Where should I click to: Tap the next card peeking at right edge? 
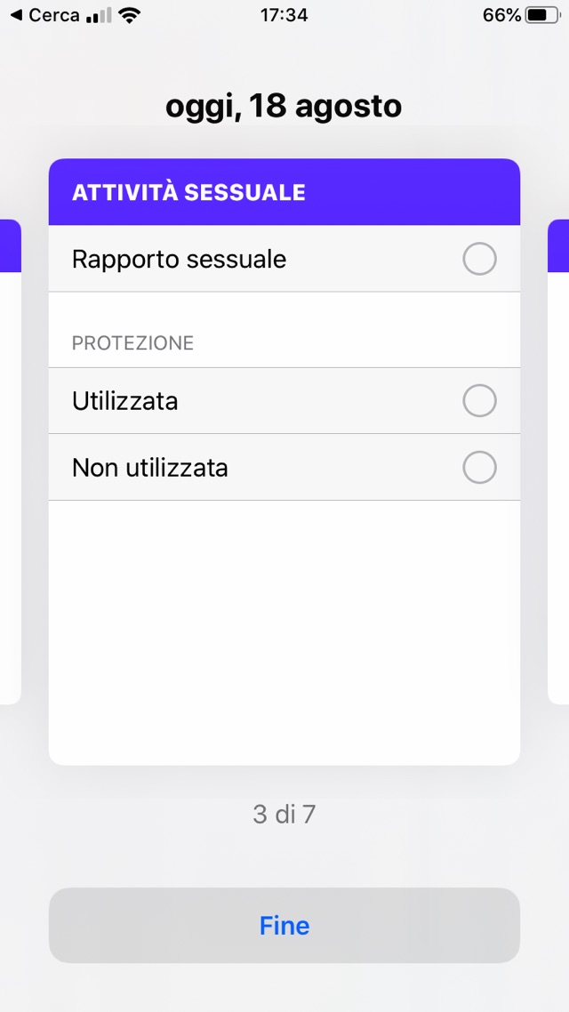[x=559, y=462]
